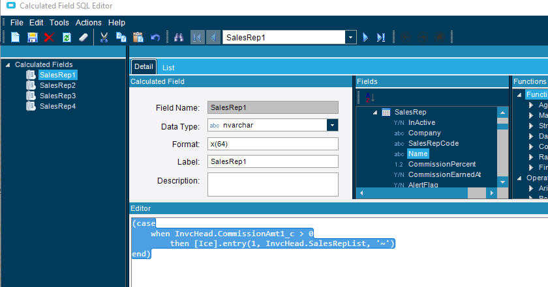Collapse the Opera... operators node
Screen dimensions: 548x287
pos(519,178)
